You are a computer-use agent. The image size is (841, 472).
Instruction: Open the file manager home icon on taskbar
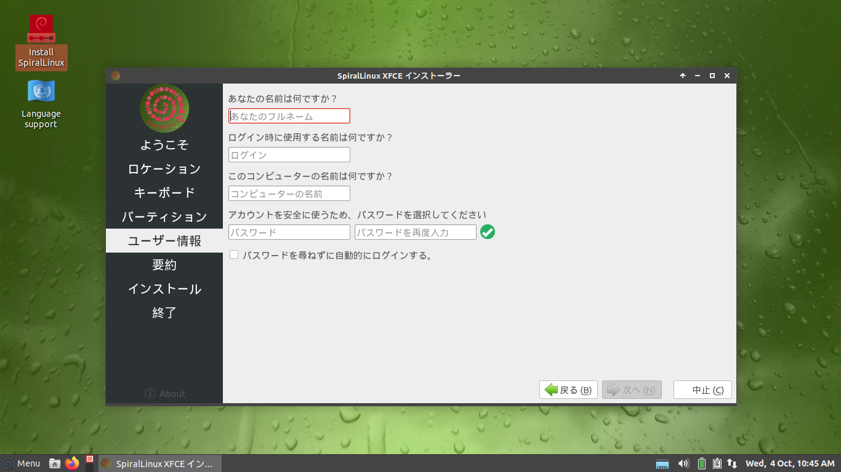pos(55,463)
